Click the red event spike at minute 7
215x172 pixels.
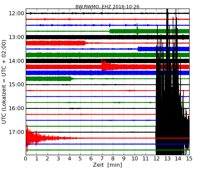tap(102, 65)
